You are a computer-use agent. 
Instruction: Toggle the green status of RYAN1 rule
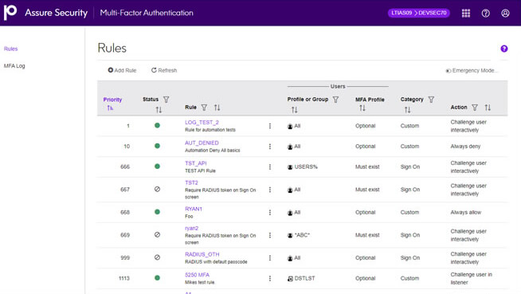157,212
